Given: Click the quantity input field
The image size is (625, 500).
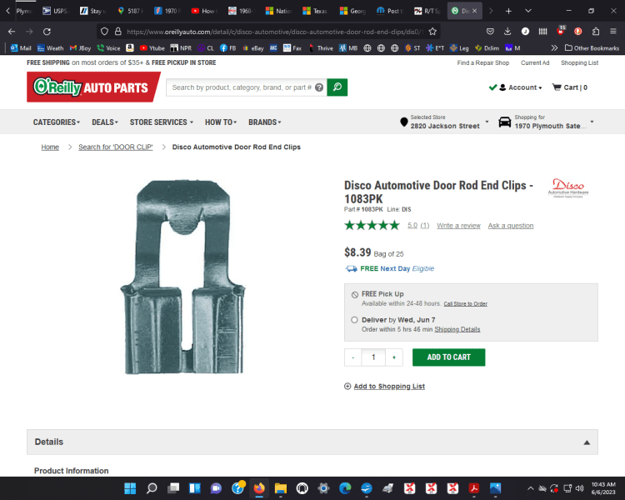Looking at the screenshot, I should [x=373, y=357].
